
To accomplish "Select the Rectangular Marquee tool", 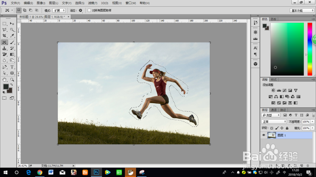I will [x=4, y=24].
